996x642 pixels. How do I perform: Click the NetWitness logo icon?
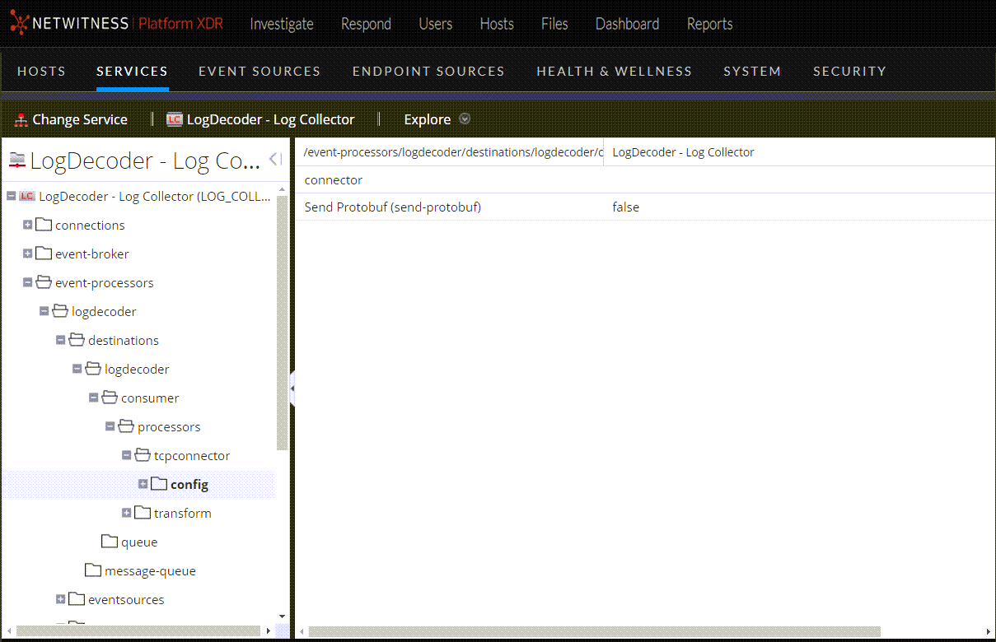click(x=19, y=24)
